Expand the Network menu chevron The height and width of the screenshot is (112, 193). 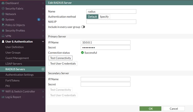tap(43, 14)
